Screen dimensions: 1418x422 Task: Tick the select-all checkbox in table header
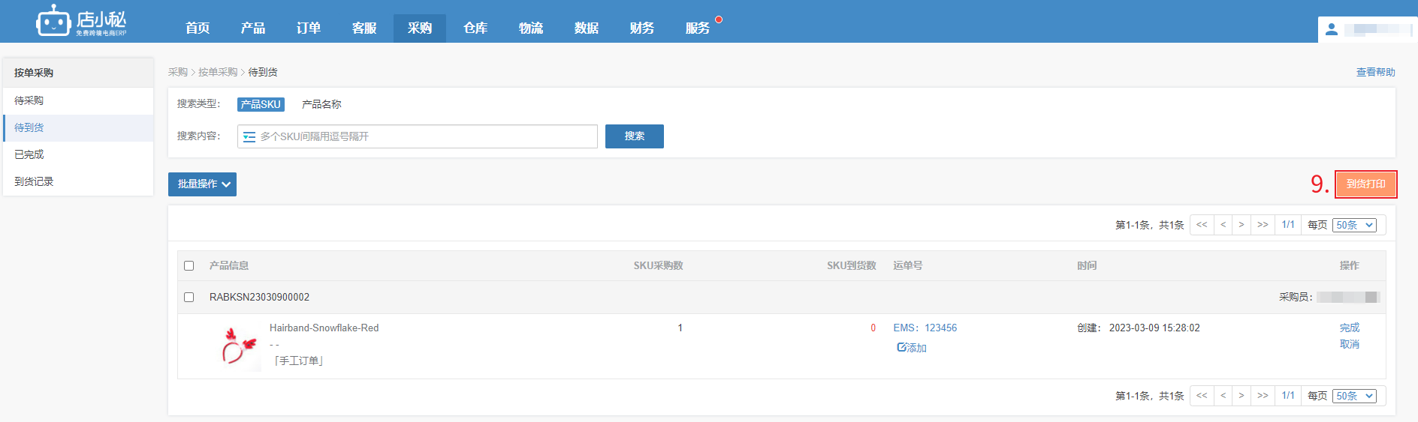point(189,265)
